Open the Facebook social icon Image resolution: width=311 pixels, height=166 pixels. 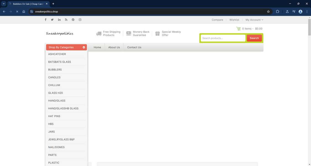tap(45, 20)
